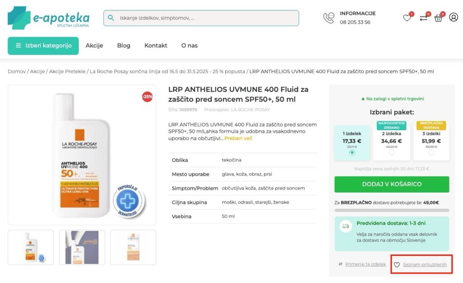Image resolution: width=463 pixels, height=283 pixels.
Task: Expand description with Preberi več
Action: (x=238, y=138)
